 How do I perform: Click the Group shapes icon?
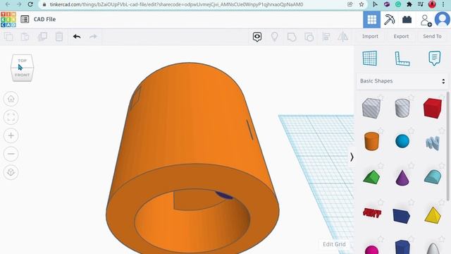[x=292, y=37]
